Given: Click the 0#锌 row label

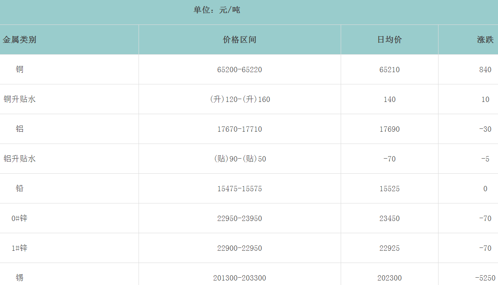Looking at the screenshot, I should (20, 218).
